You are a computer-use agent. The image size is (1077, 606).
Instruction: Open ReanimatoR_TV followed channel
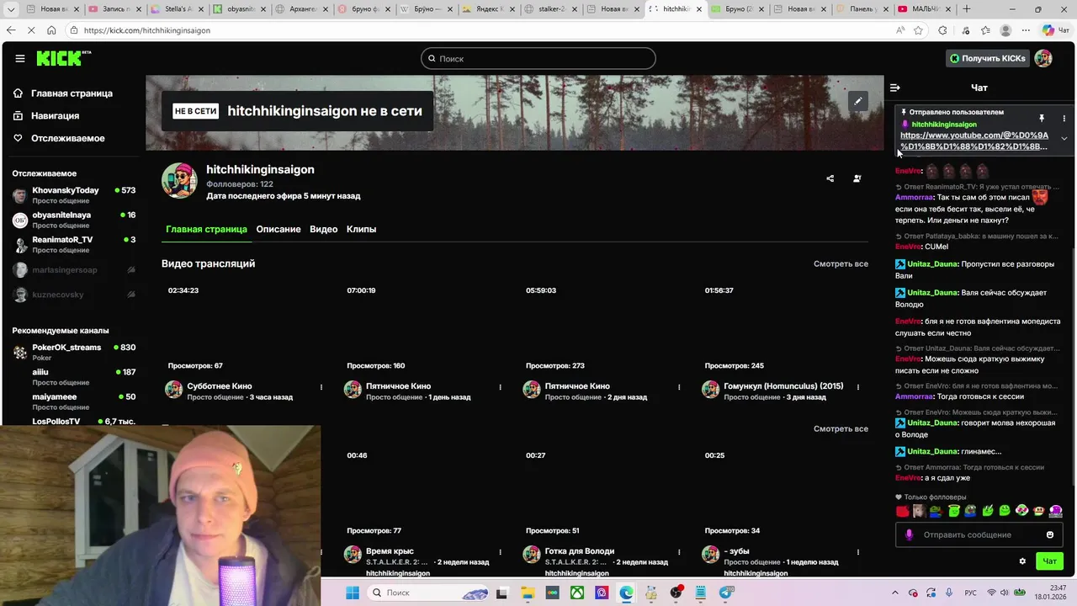pyautogui.click(x=74, y=244)
